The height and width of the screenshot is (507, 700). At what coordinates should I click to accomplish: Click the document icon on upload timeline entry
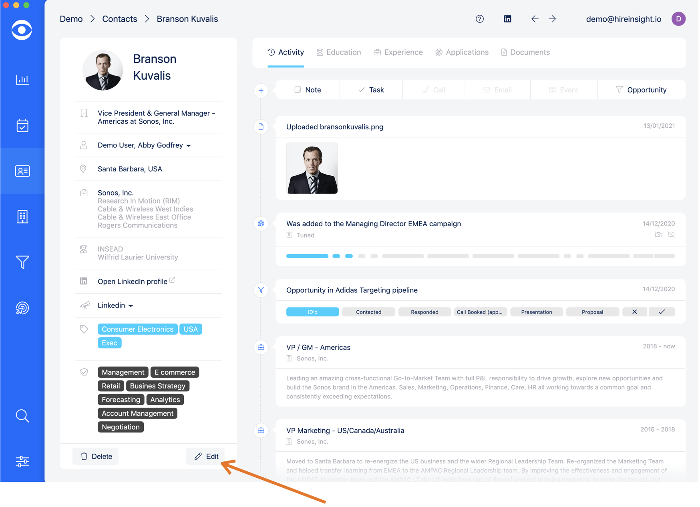(x=261, y=127)
